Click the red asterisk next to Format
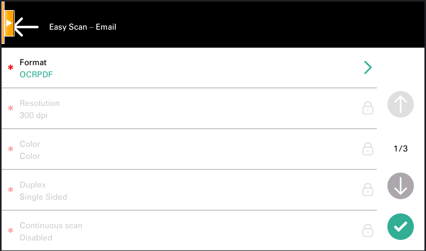Viewport: 426px width, 251px height. [11, 68]
